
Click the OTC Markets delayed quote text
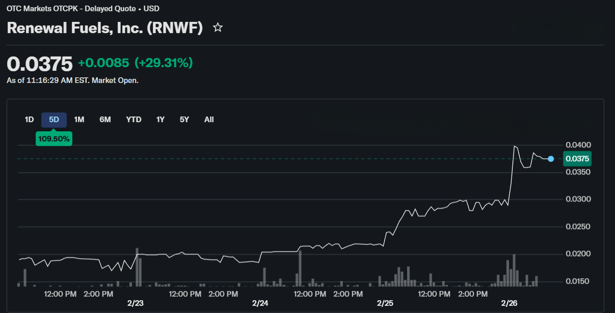[x=83, y=8]
